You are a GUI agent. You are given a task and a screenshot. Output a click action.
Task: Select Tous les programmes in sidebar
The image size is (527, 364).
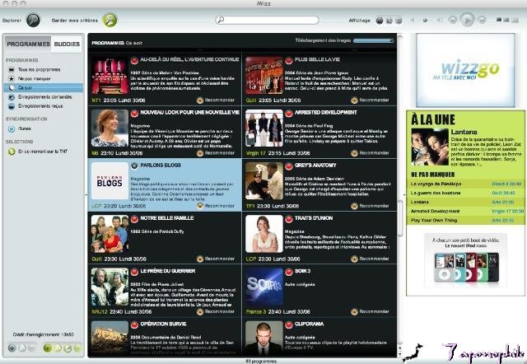click(x=39, y=69)
